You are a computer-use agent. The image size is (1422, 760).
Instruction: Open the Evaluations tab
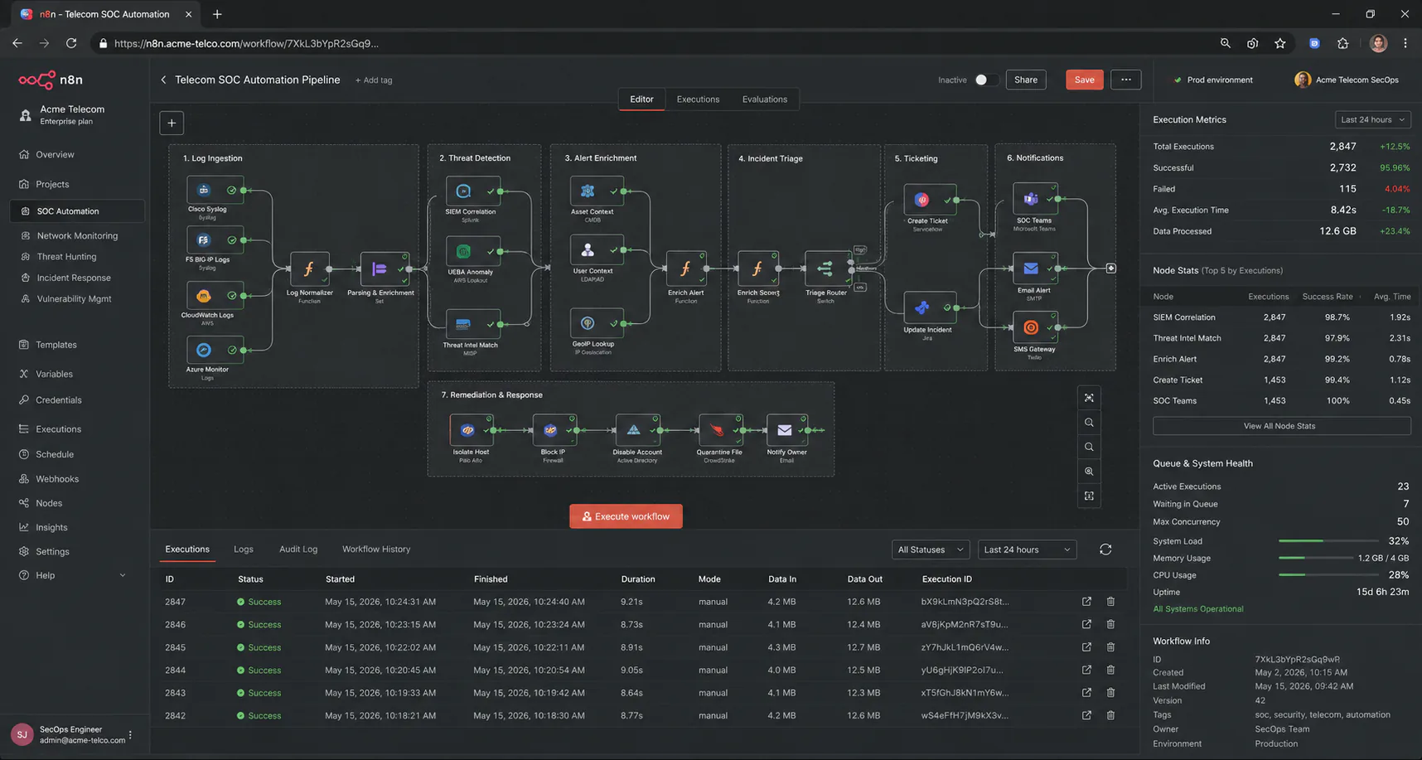tap(765, 99)
